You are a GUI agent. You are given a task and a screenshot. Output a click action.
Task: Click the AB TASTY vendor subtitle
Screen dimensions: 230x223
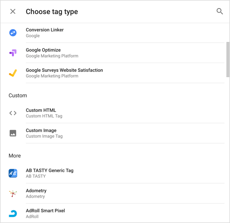[x=36, y=176]
